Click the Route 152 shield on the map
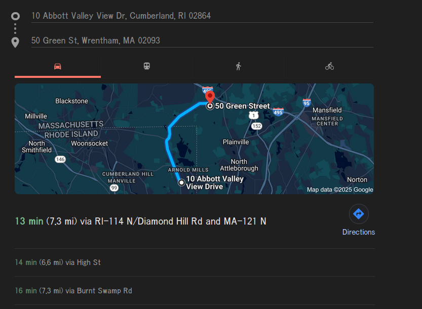Viewport: 422px width, 309px height. click(x=256, y=126)
